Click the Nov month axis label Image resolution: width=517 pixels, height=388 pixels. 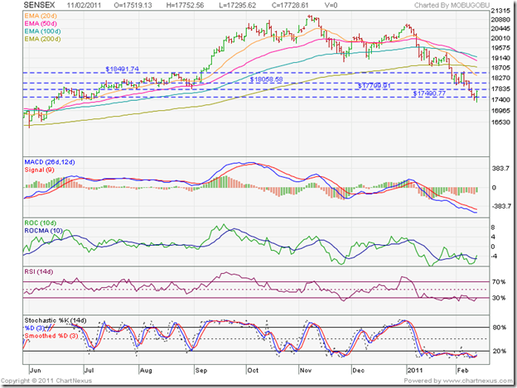coord(306,371)
